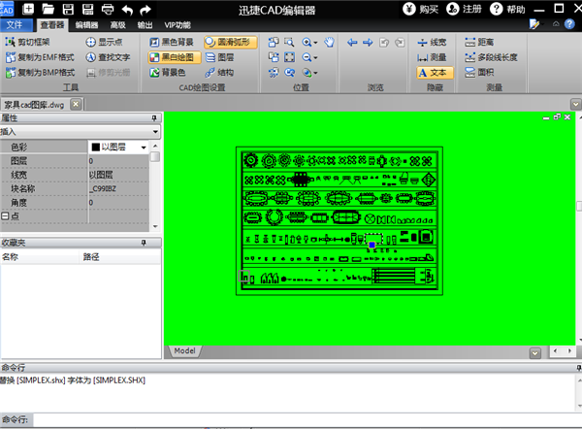Pin the 命令行 panel
This screenshot has height=429, width=582.
point(579,368)
